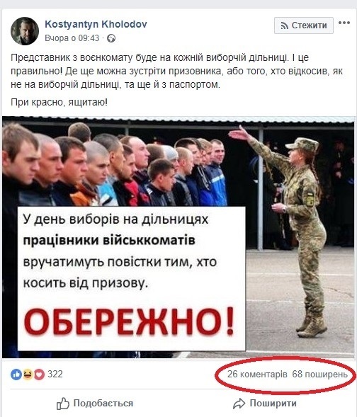
Task: Click the globe public visibility icon
Action: coord(111,38)
